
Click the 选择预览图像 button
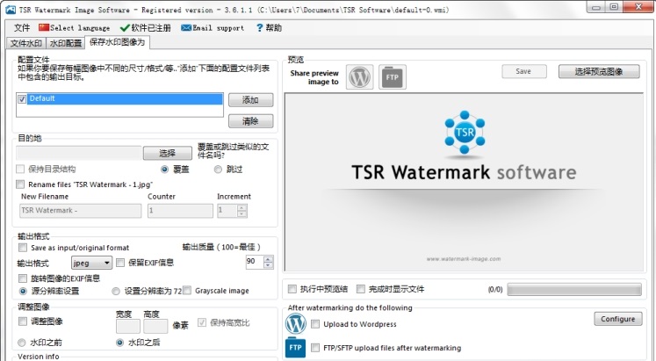point(599,71)
